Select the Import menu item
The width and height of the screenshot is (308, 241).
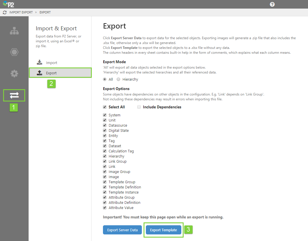coord(51,63)
